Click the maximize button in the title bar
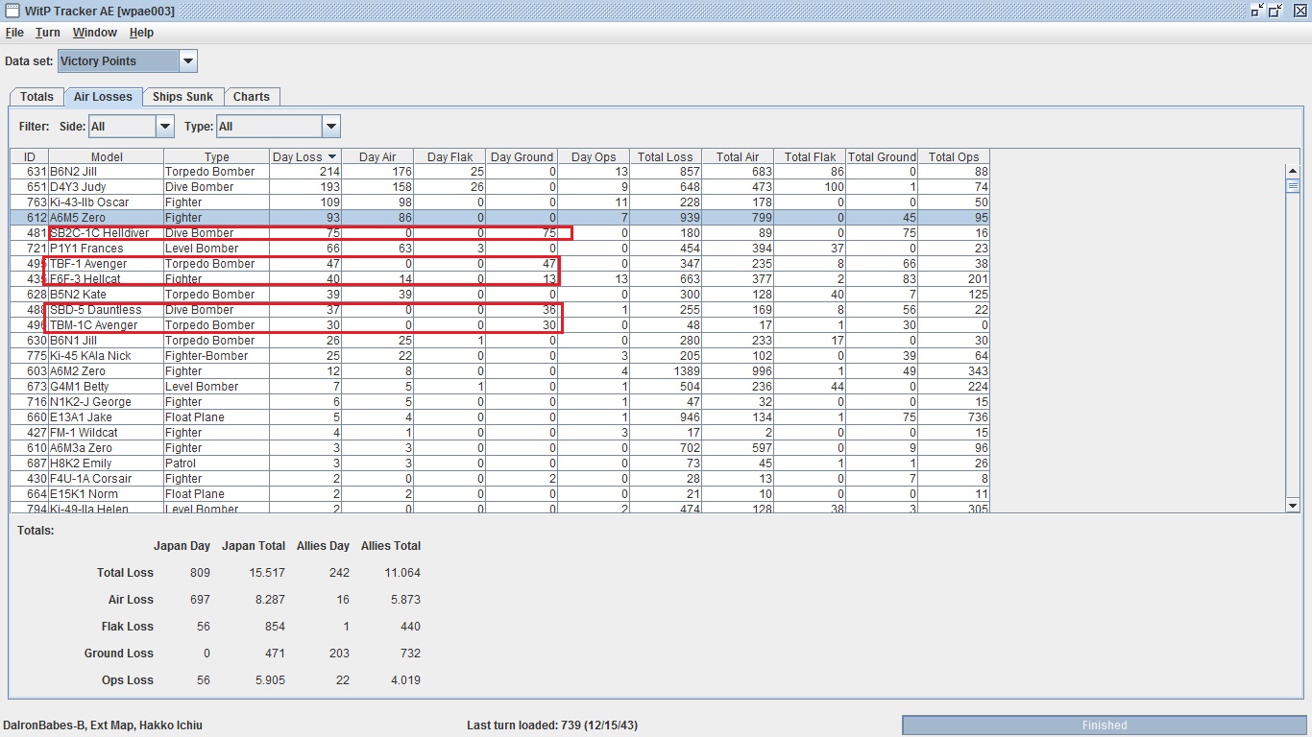The image size is (1312, 737). (x=1276, y=11)
